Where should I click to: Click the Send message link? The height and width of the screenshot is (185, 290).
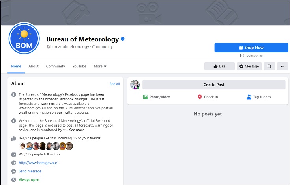tap(30, 171)
